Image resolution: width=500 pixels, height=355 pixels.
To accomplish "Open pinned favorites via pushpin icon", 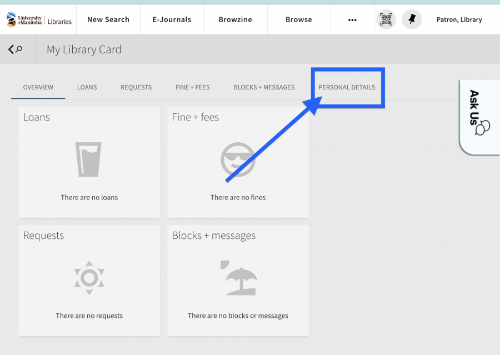I will (412, 19).
